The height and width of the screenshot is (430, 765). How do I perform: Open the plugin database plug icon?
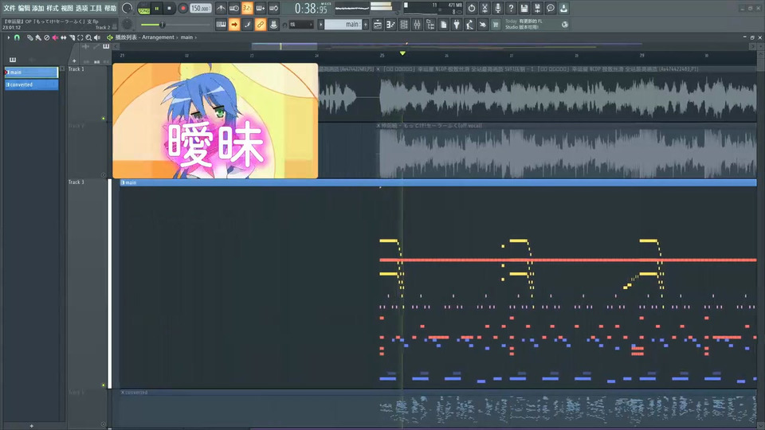457,25
